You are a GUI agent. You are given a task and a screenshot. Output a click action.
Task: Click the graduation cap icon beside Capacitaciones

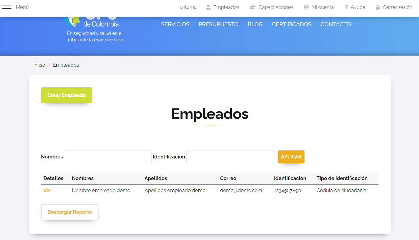coord(253,7)
